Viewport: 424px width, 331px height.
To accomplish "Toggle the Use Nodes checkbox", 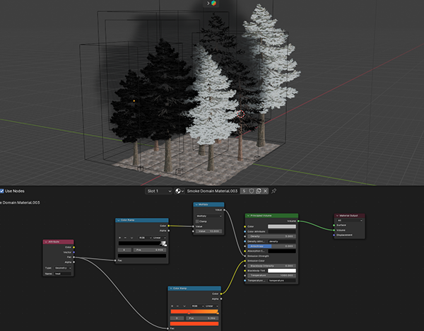I will [3, 191].
